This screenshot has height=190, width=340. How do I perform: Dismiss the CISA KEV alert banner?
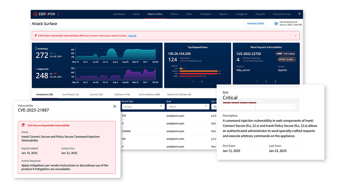coord(295,36)
